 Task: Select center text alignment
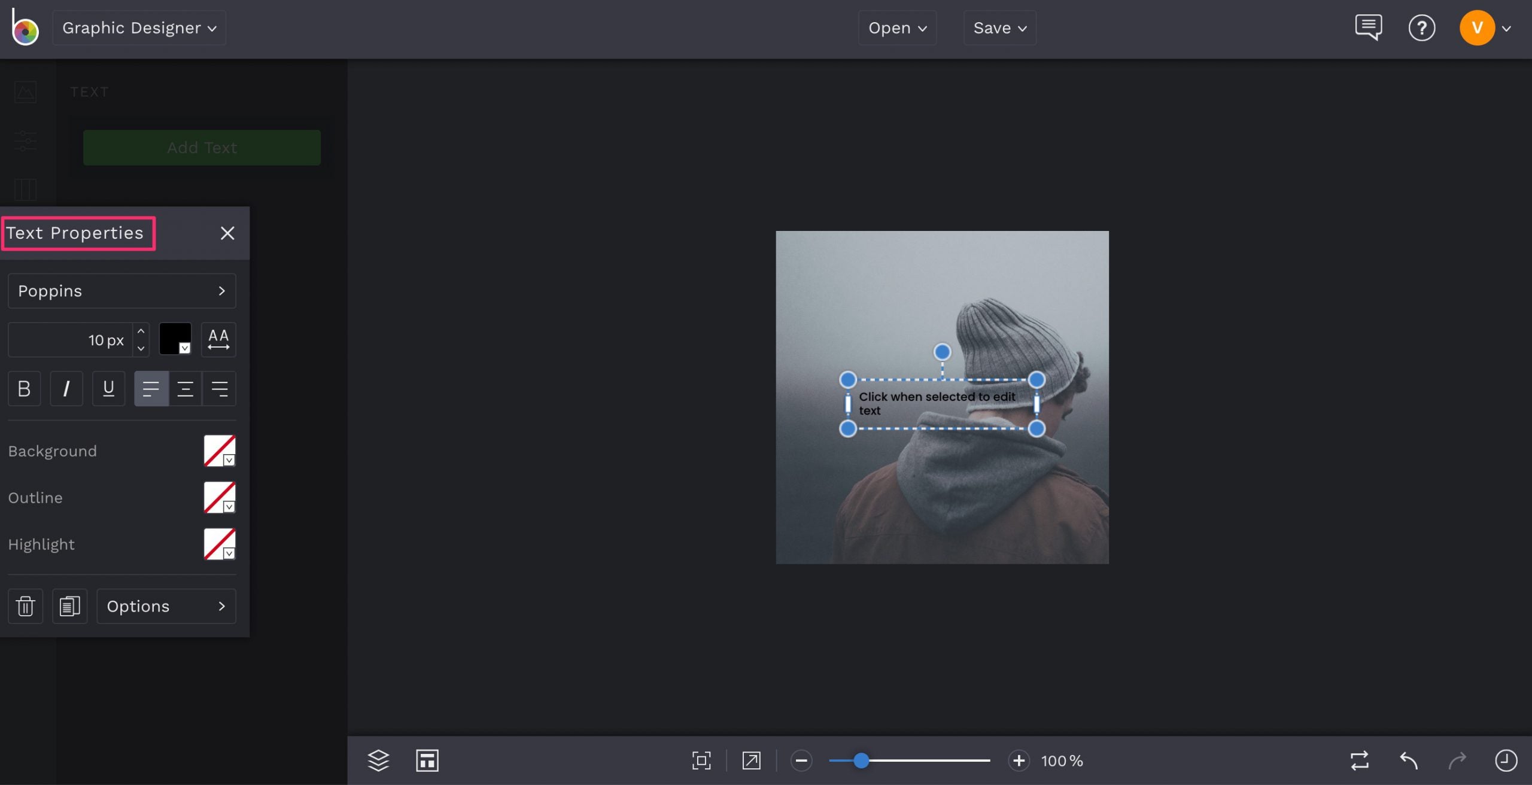186,388
